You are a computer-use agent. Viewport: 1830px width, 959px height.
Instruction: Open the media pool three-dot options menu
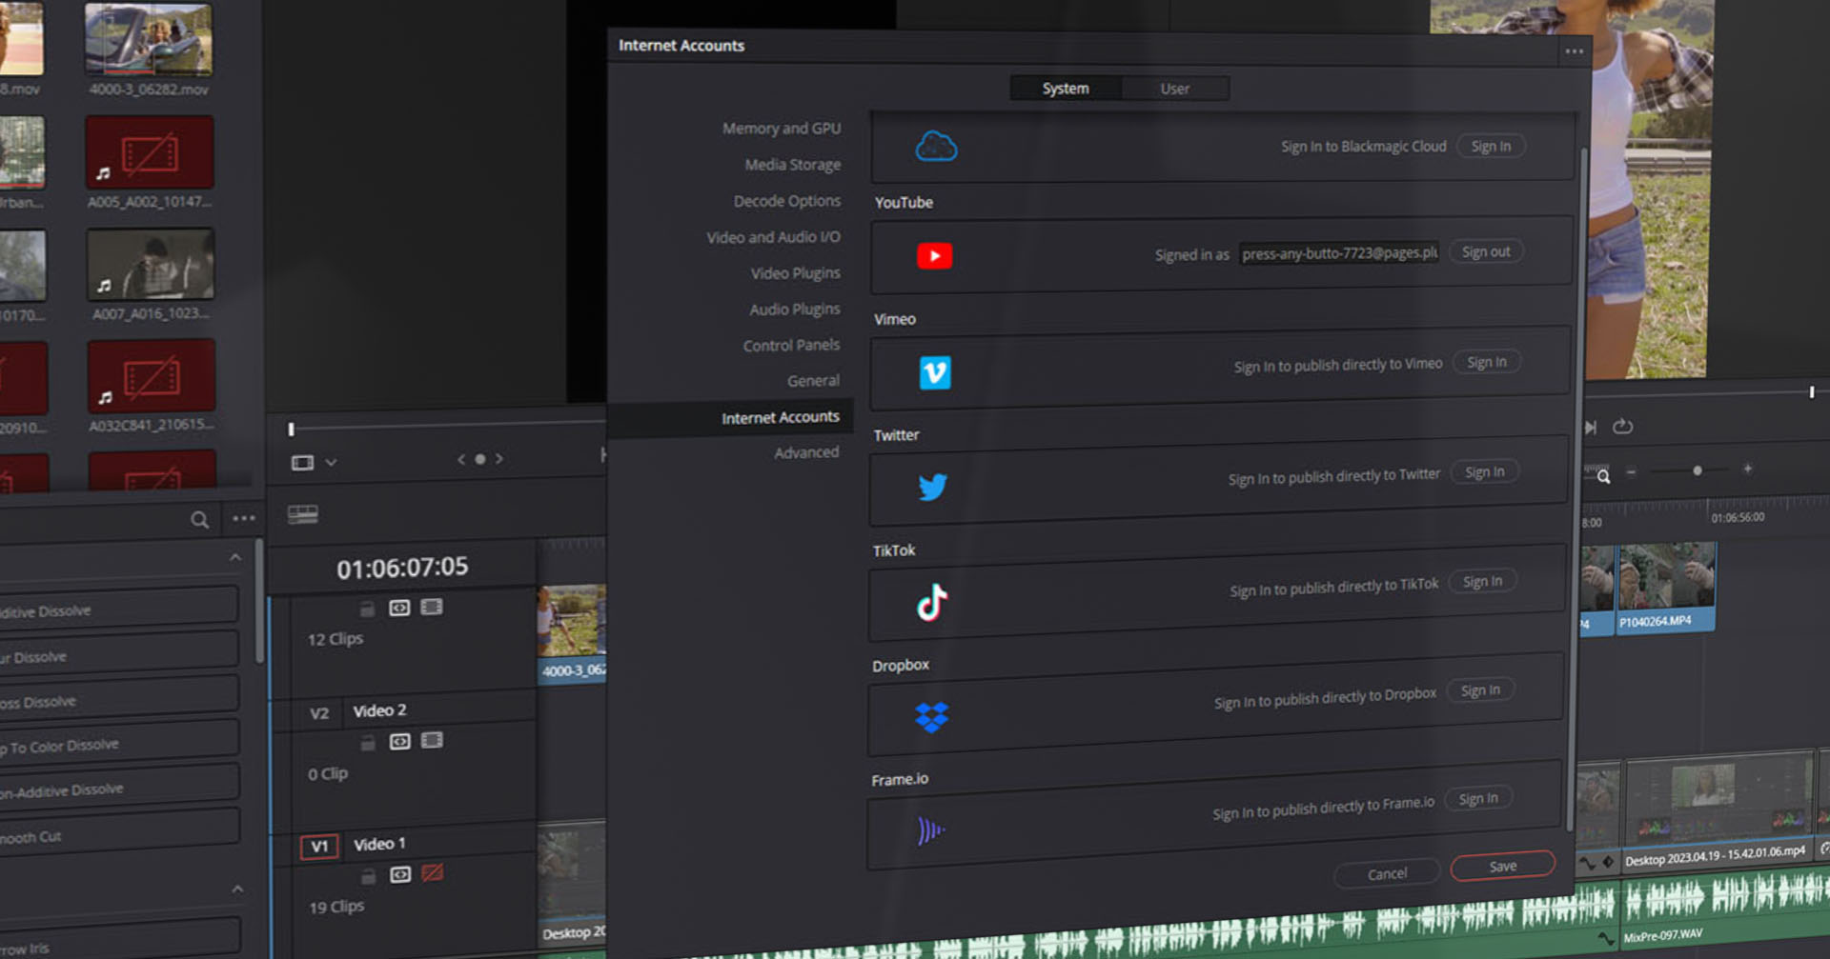tap(244, 518)
